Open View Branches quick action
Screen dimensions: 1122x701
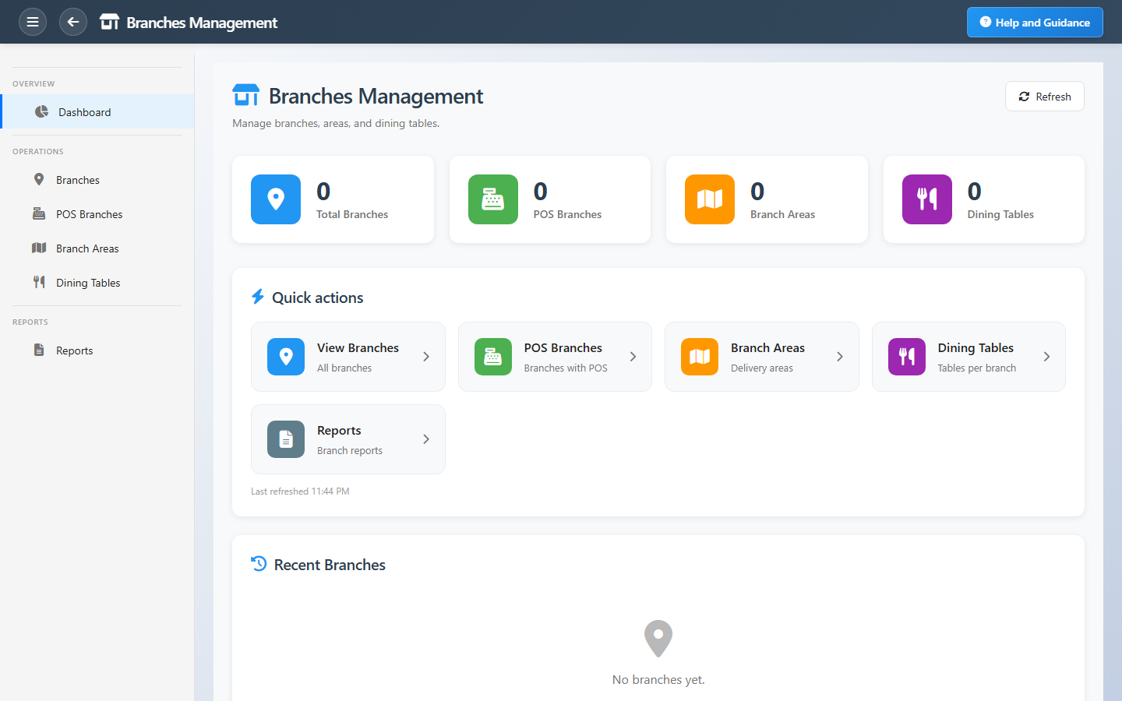pyautogui.click(x=348, y=357)
